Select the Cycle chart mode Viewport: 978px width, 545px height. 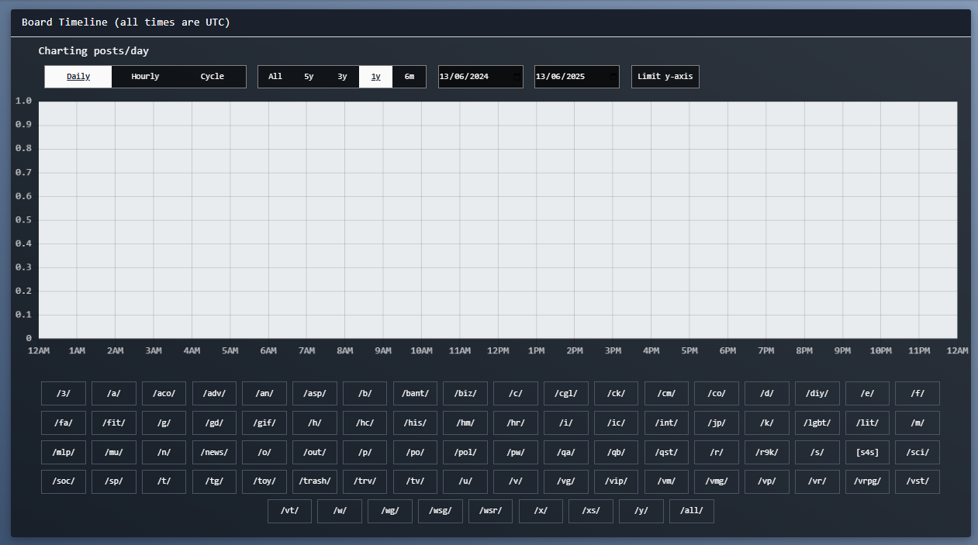(x=212, y=77)
